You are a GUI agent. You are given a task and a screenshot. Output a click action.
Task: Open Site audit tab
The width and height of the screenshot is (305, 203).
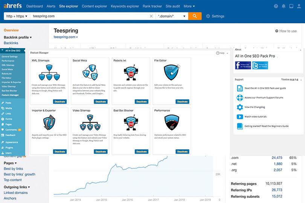(173, 6)
